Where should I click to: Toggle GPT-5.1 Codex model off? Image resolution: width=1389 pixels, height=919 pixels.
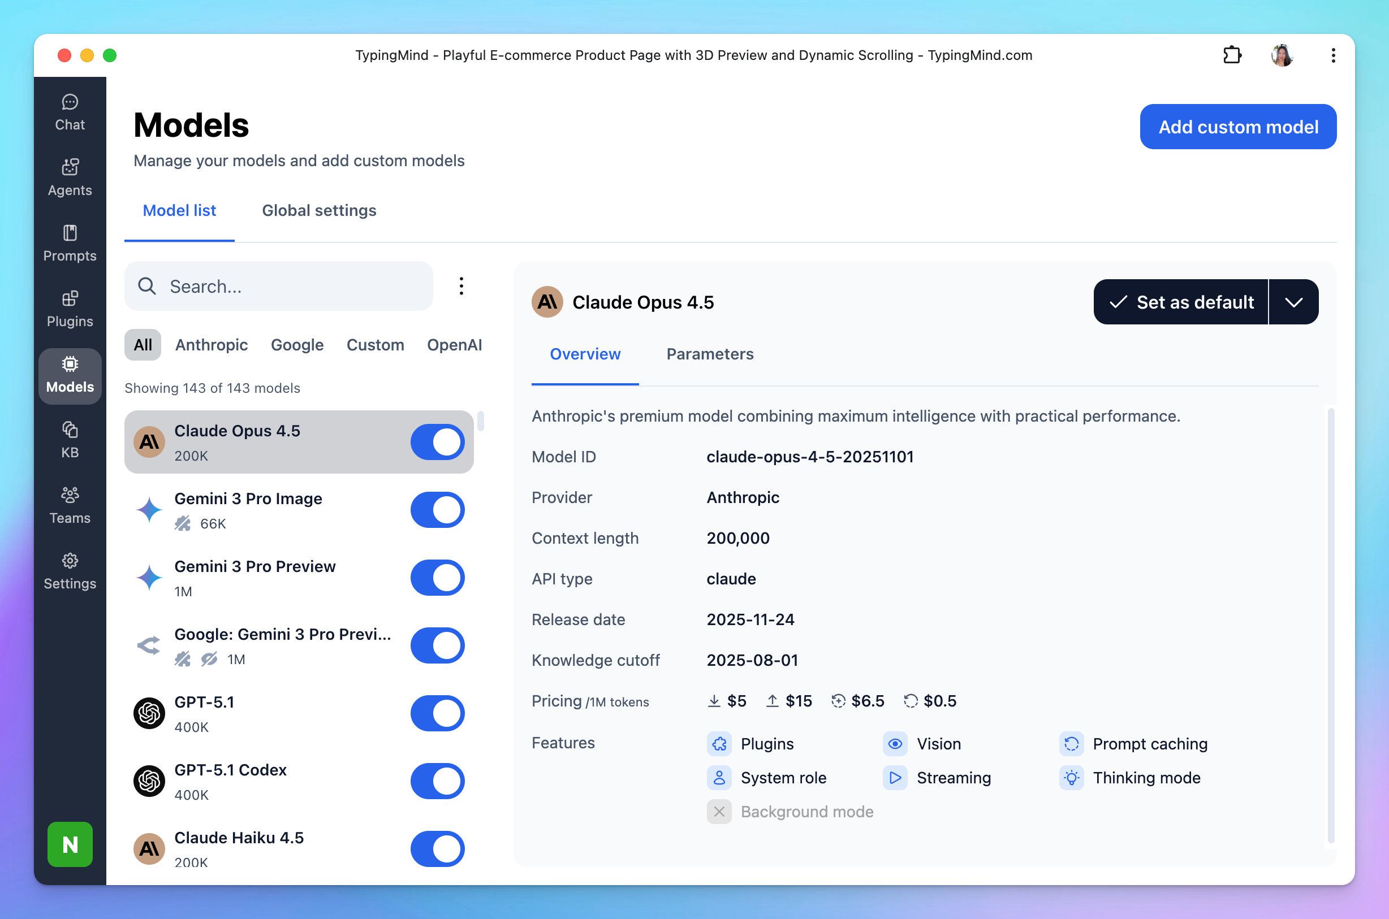point(437,781)
